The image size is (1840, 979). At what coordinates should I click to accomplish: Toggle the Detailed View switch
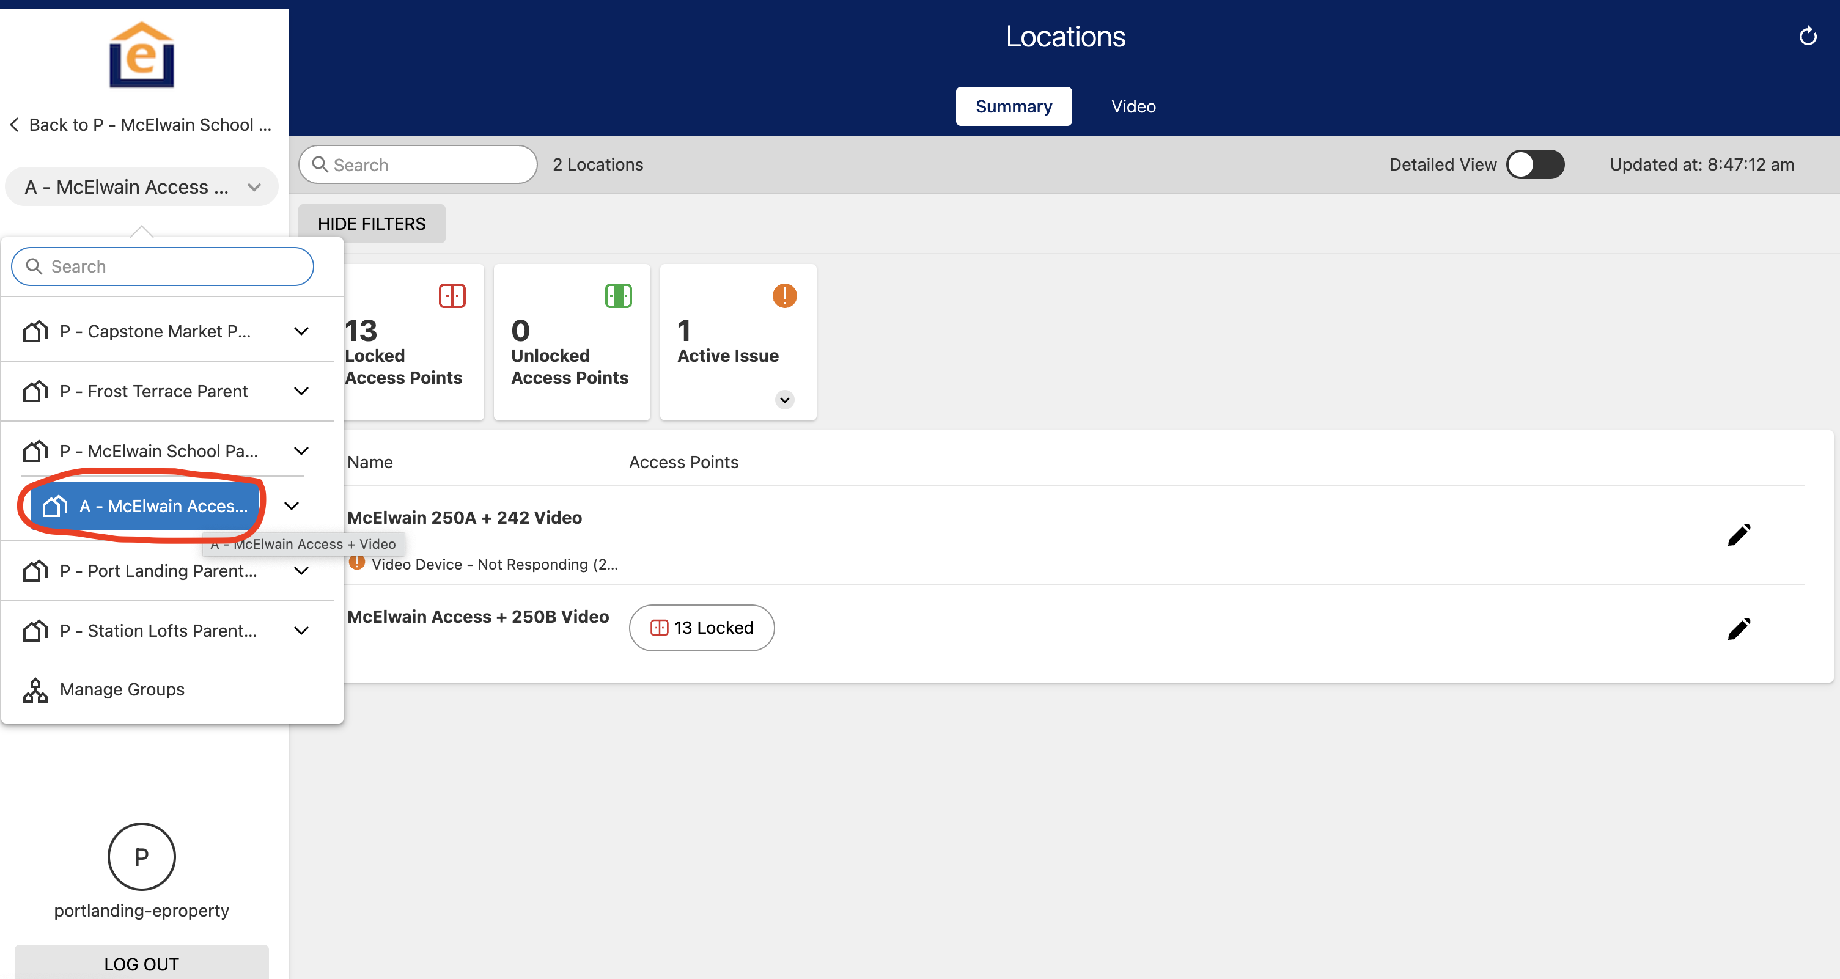pos(1535,164)
